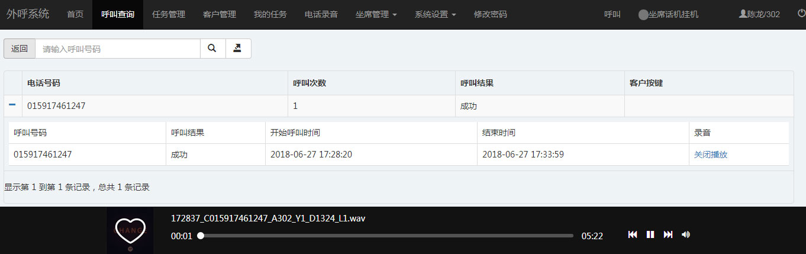This screenshot has height=254, width=806.
Task: Collapse the row for 015917461247
Action: (12, 105)
